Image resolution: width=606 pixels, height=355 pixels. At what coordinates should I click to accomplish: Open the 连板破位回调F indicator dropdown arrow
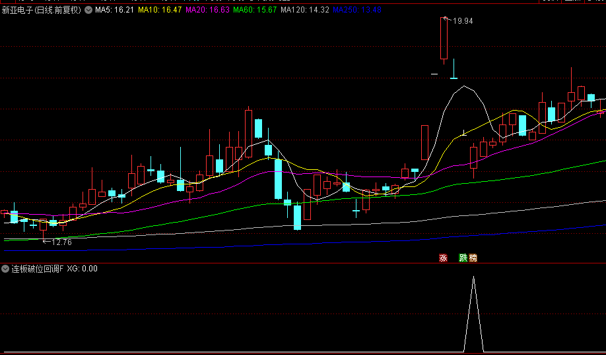(5, 269)
